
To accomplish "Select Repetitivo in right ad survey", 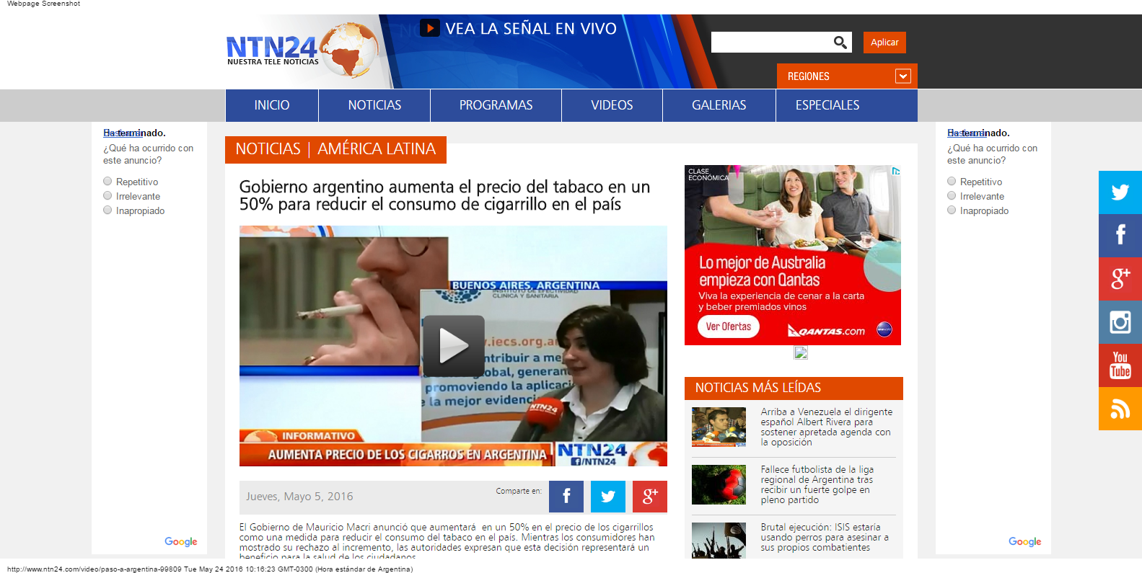I will [x=952, y=182].
